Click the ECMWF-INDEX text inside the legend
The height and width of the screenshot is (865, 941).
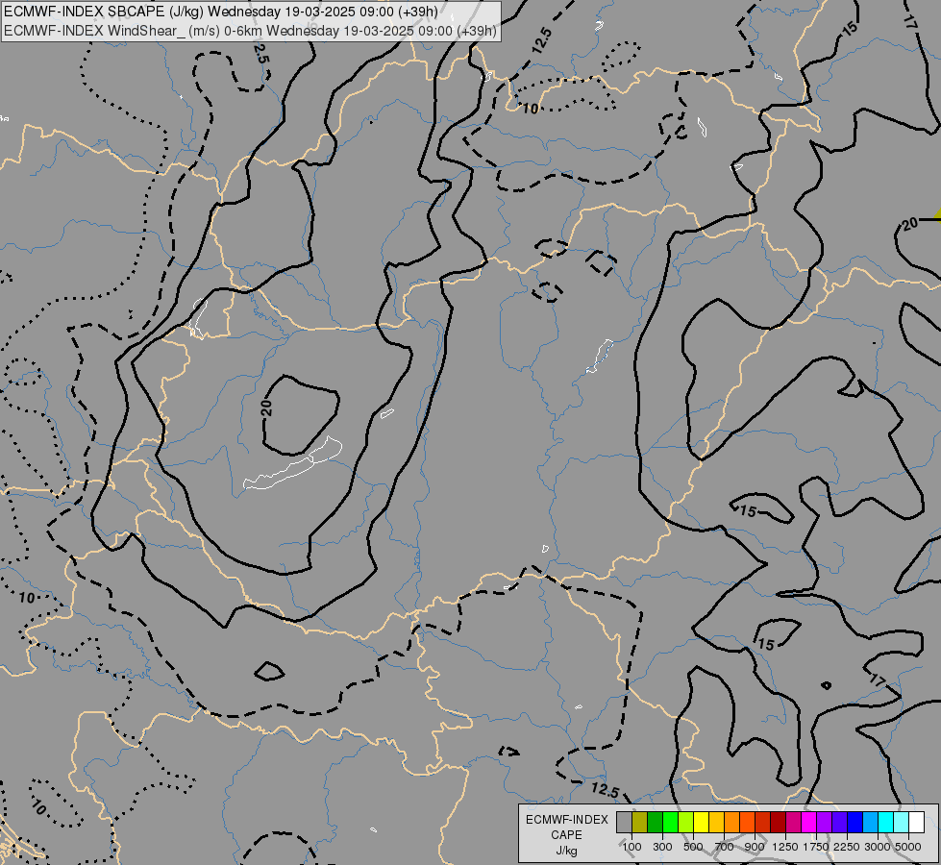coord(567,820)
